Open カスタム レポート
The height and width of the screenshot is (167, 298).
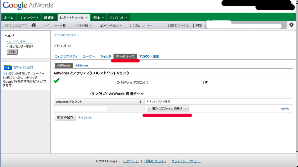[x=141, y=25]
